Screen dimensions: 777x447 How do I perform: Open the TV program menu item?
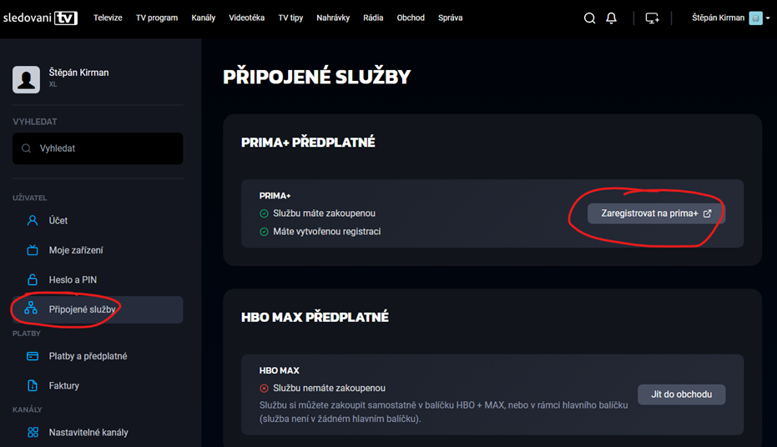point(157,18)
